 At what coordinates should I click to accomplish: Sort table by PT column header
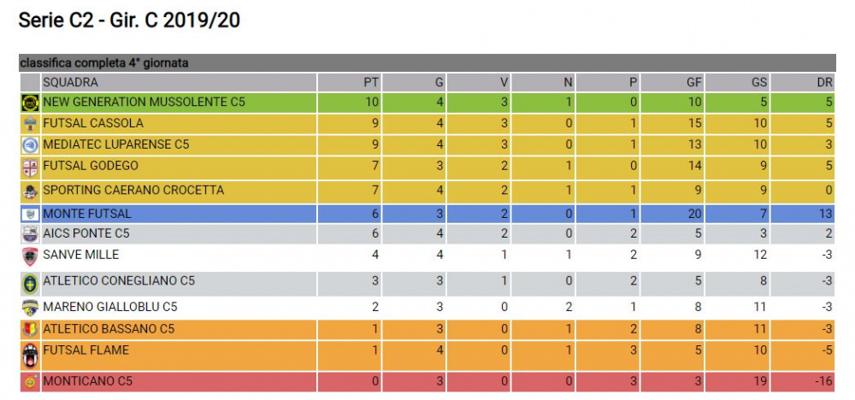point(349,83)
